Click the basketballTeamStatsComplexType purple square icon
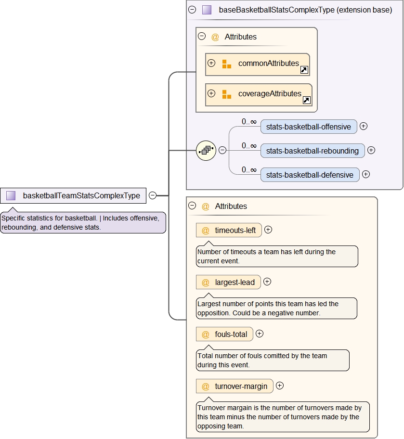This screenshot has width=404, height=439. click(x=11, y=195)
